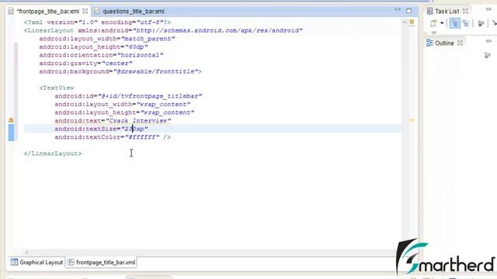The width and height of the screenshot is (497, 279).
Task: Click the layout_height value "60dp"
Action: point(137,46)
